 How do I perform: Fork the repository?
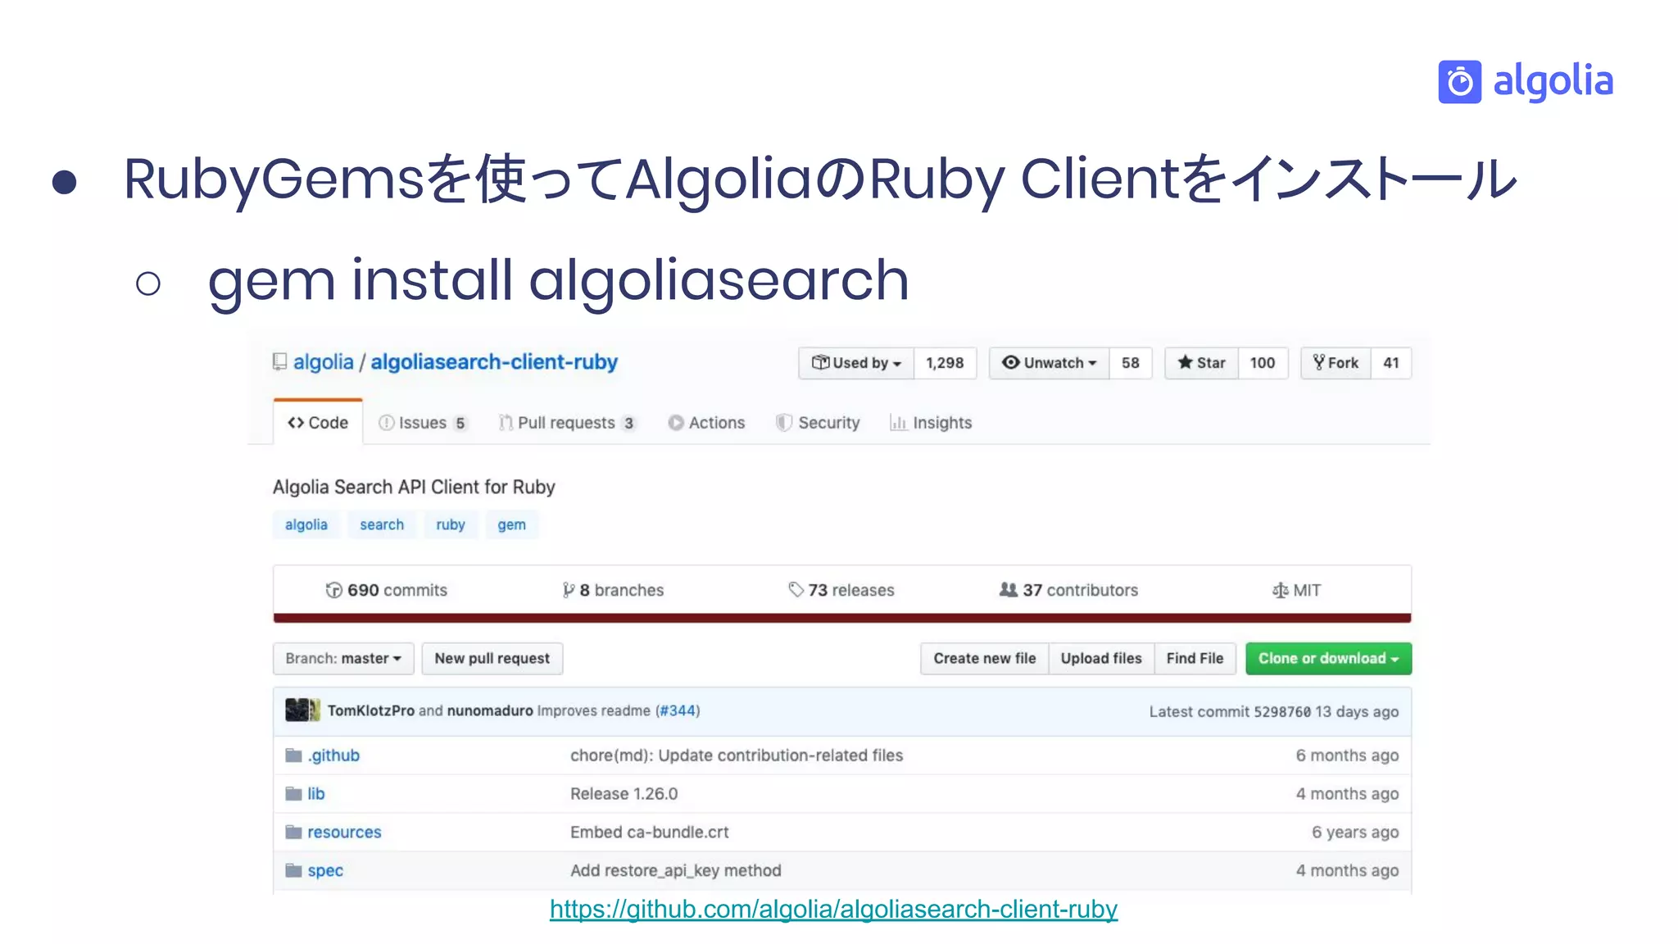1336,363
